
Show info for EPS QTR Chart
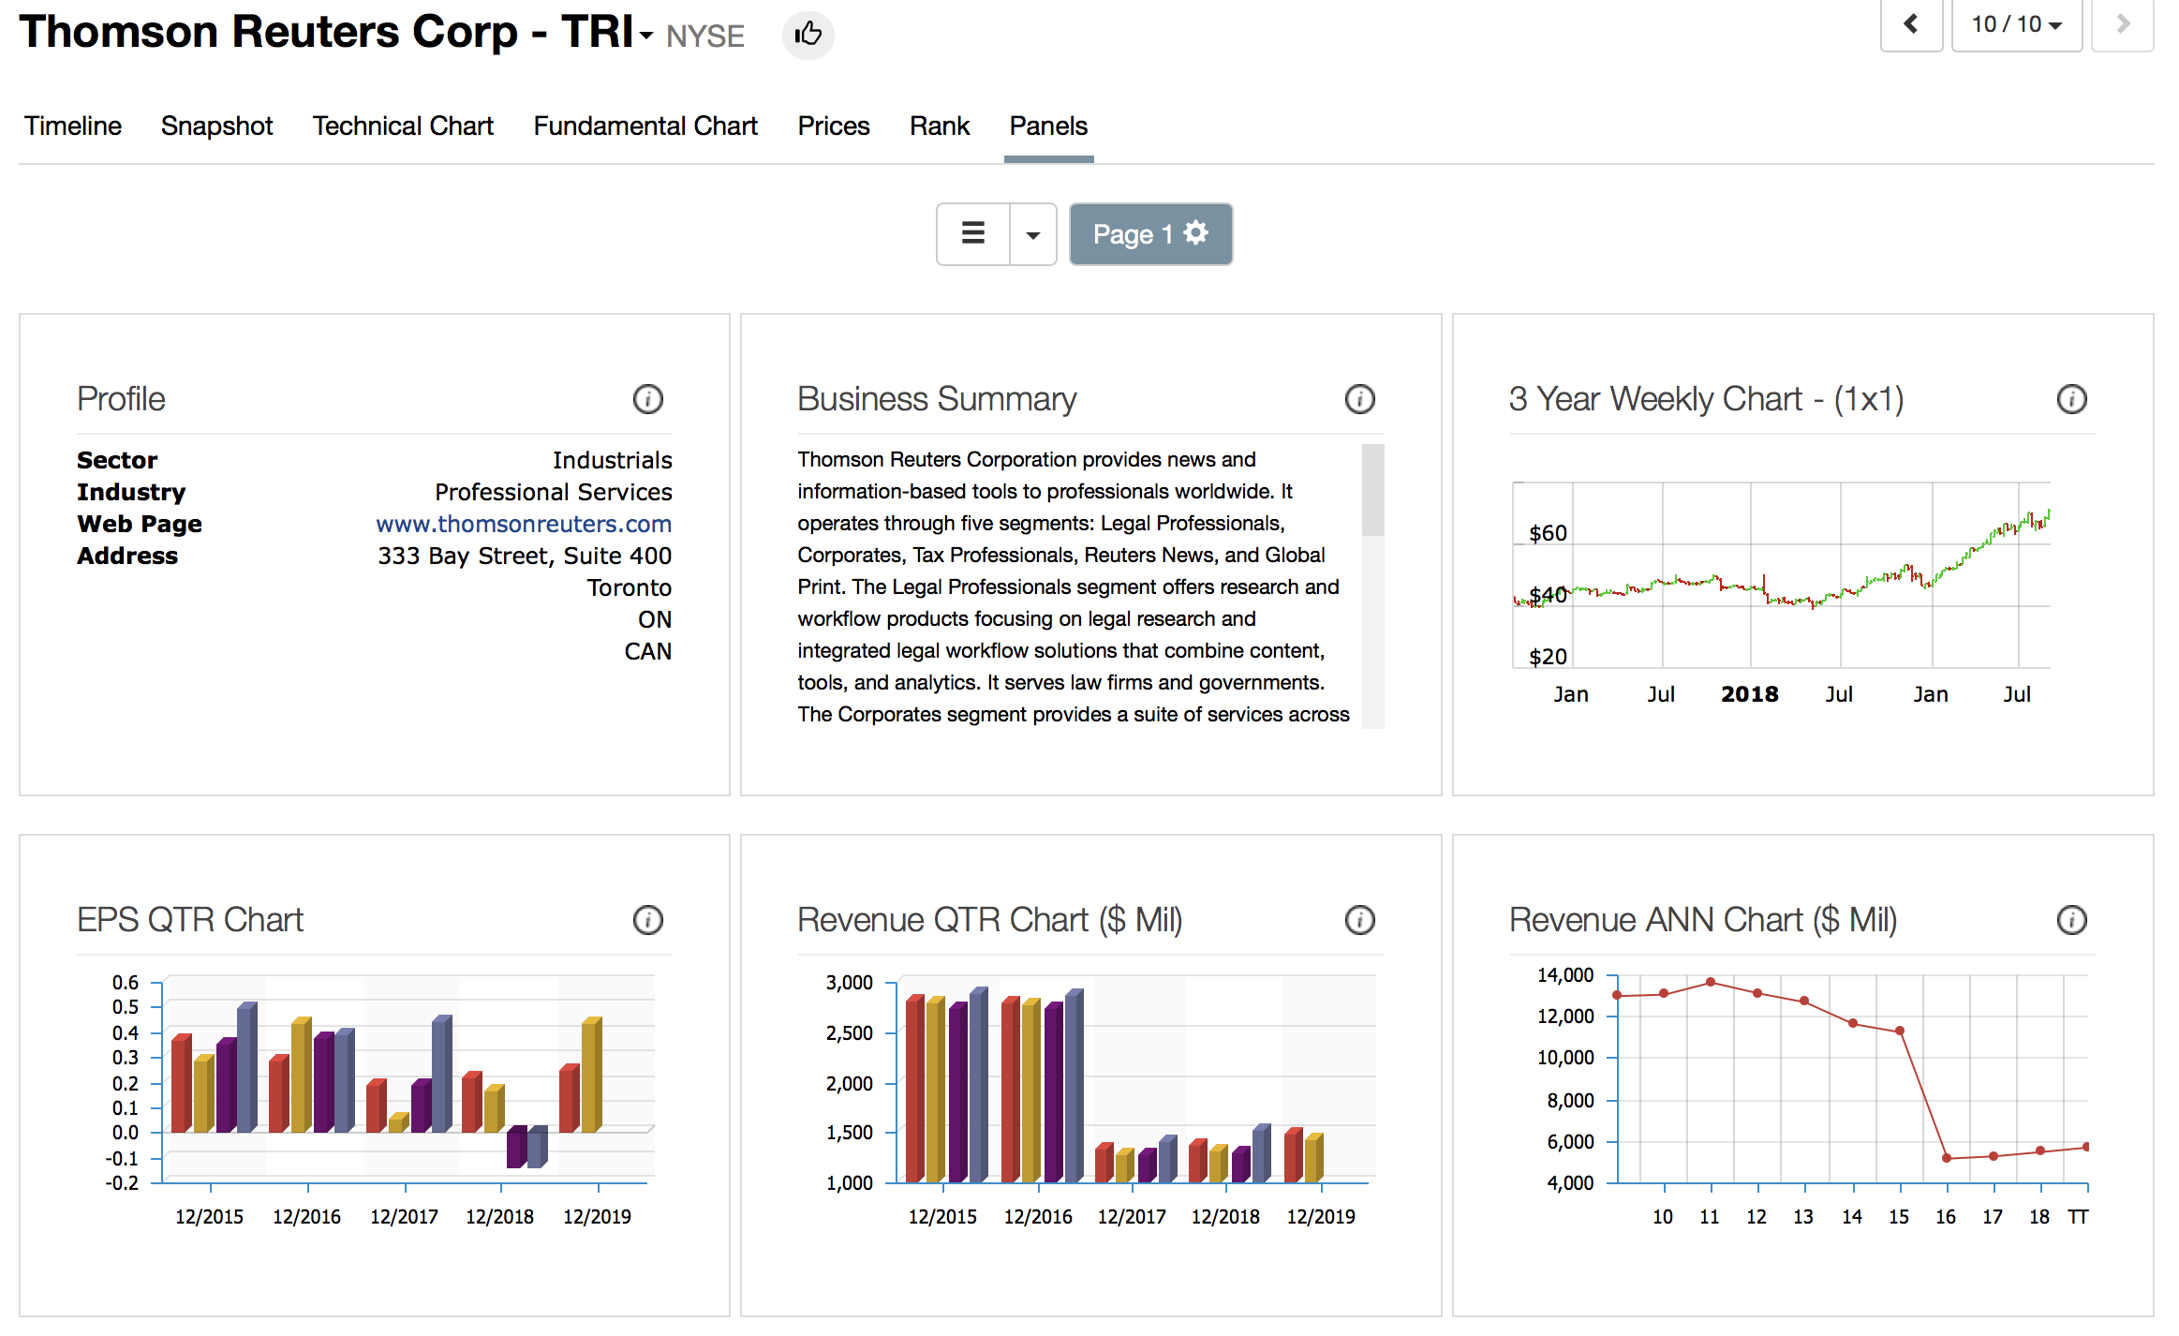click(x=647, y=920)
